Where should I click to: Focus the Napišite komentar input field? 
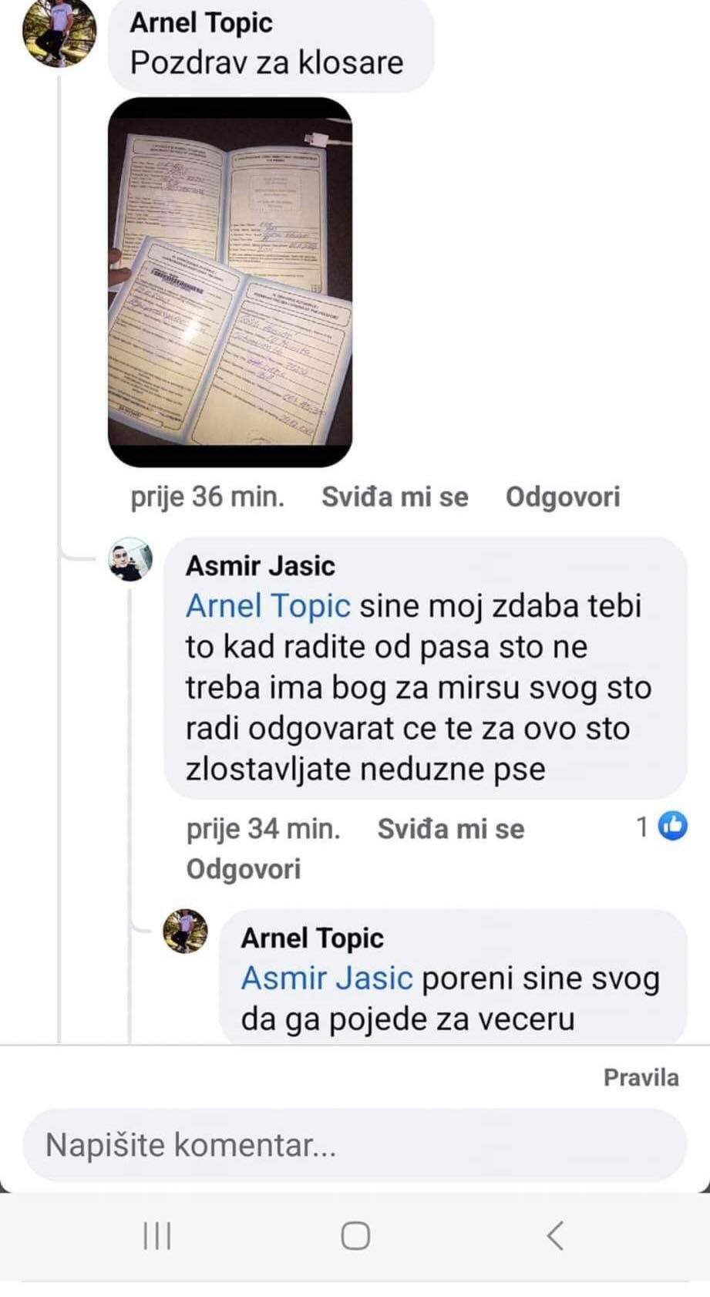click(x=355, y=1145)
